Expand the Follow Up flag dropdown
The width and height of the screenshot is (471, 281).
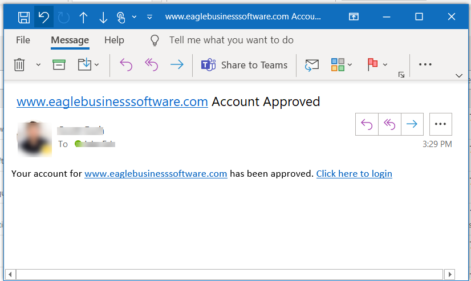click(x=385, y=65)
